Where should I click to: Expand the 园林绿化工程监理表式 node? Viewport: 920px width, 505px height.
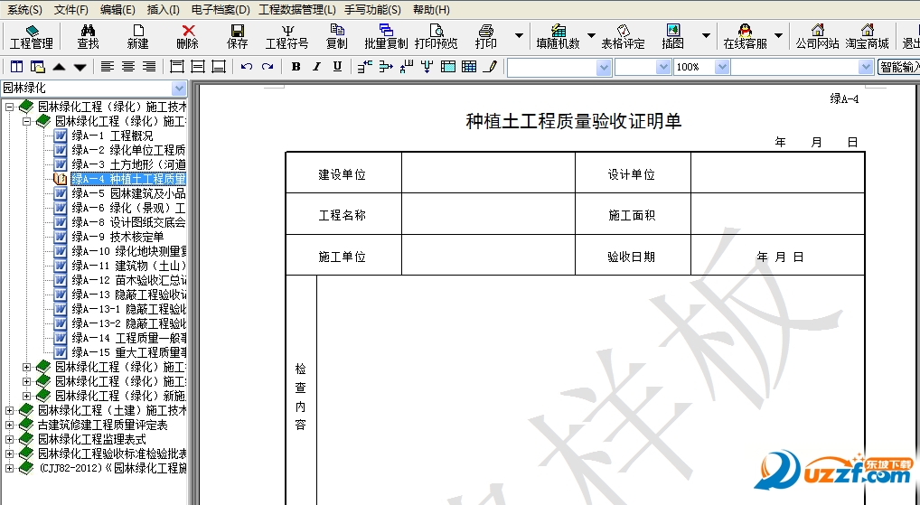[x=9, y=439]
